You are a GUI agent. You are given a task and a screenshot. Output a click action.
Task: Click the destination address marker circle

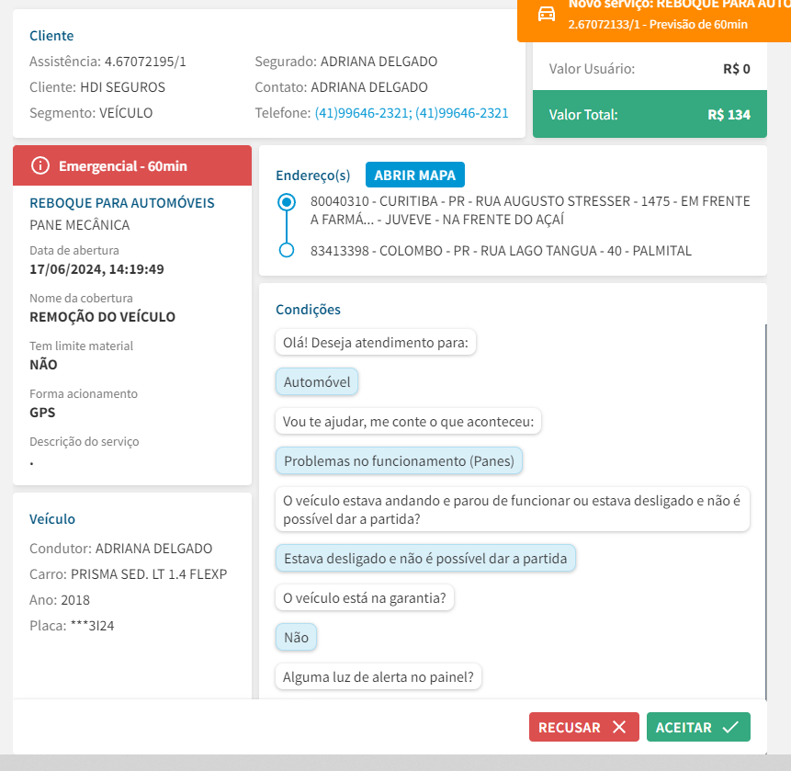click(x=287, y=250)
